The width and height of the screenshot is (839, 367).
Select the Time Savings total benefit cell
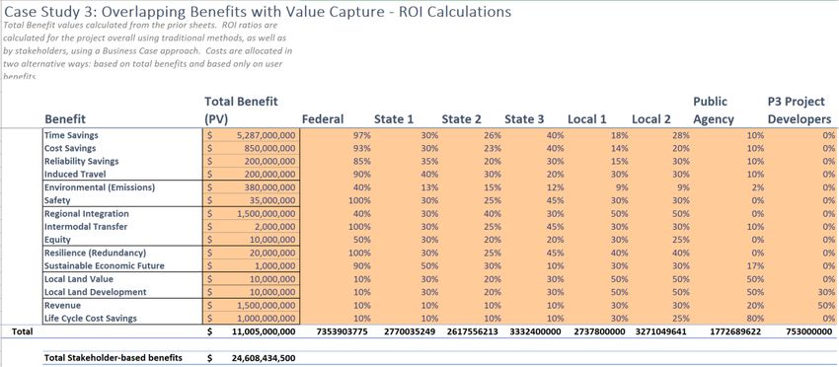point(252,135)
